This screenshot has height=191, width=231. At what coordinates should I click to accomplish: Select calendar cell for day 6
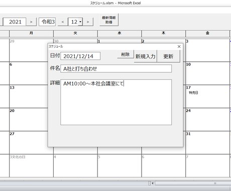tap(29, 73)
